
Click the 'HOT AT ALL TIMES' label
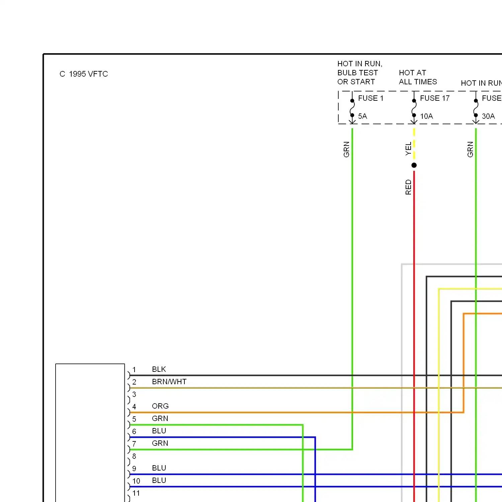pos(418,77)
